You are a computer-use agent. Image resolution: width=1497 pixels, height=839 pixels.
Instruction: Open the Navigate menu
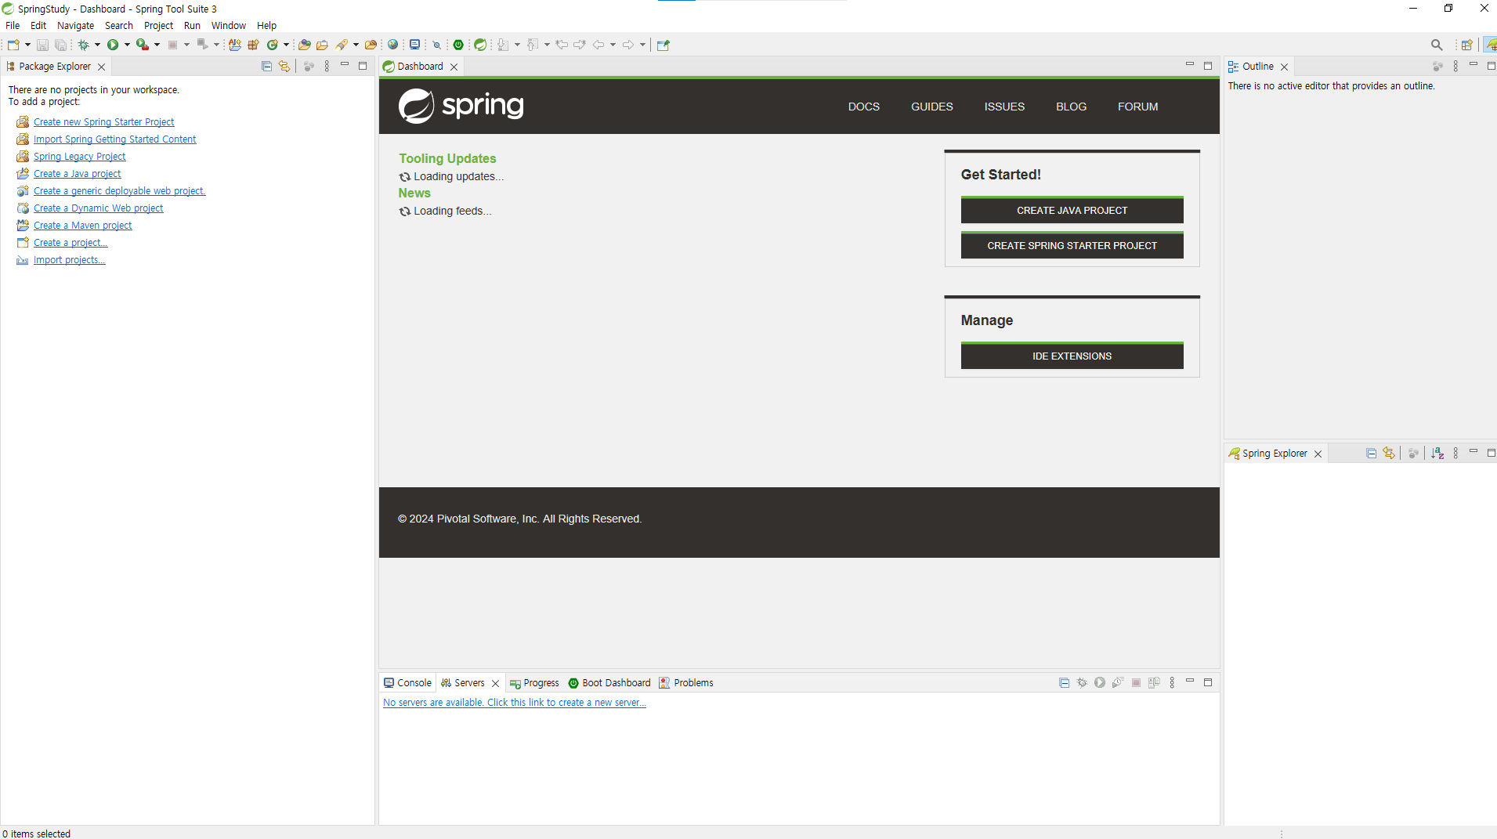(x=75, y=25)
